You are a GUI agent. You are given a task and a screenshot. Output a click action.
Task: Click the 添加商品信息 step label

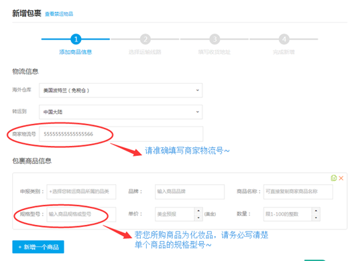point(76,52)
